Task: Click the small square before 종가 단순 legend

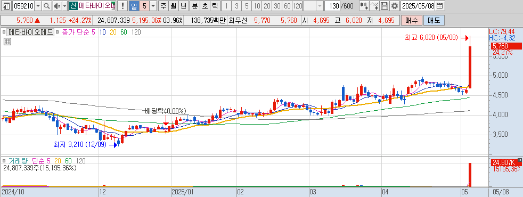Action: [x=58, y=32]
